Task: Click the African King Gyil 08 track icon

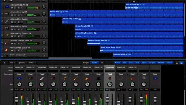Action: point(7,28)
